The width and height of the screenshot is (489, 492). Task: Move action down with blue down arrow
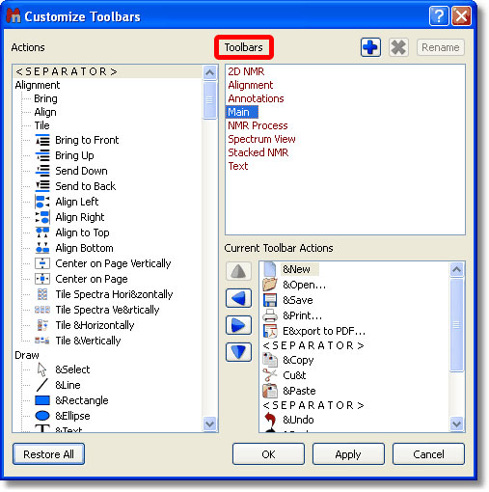coord(238,352)
